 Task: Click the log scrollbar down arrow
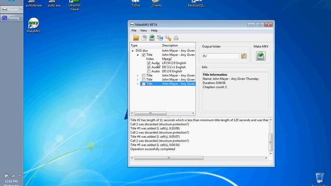tap(270, 153)
